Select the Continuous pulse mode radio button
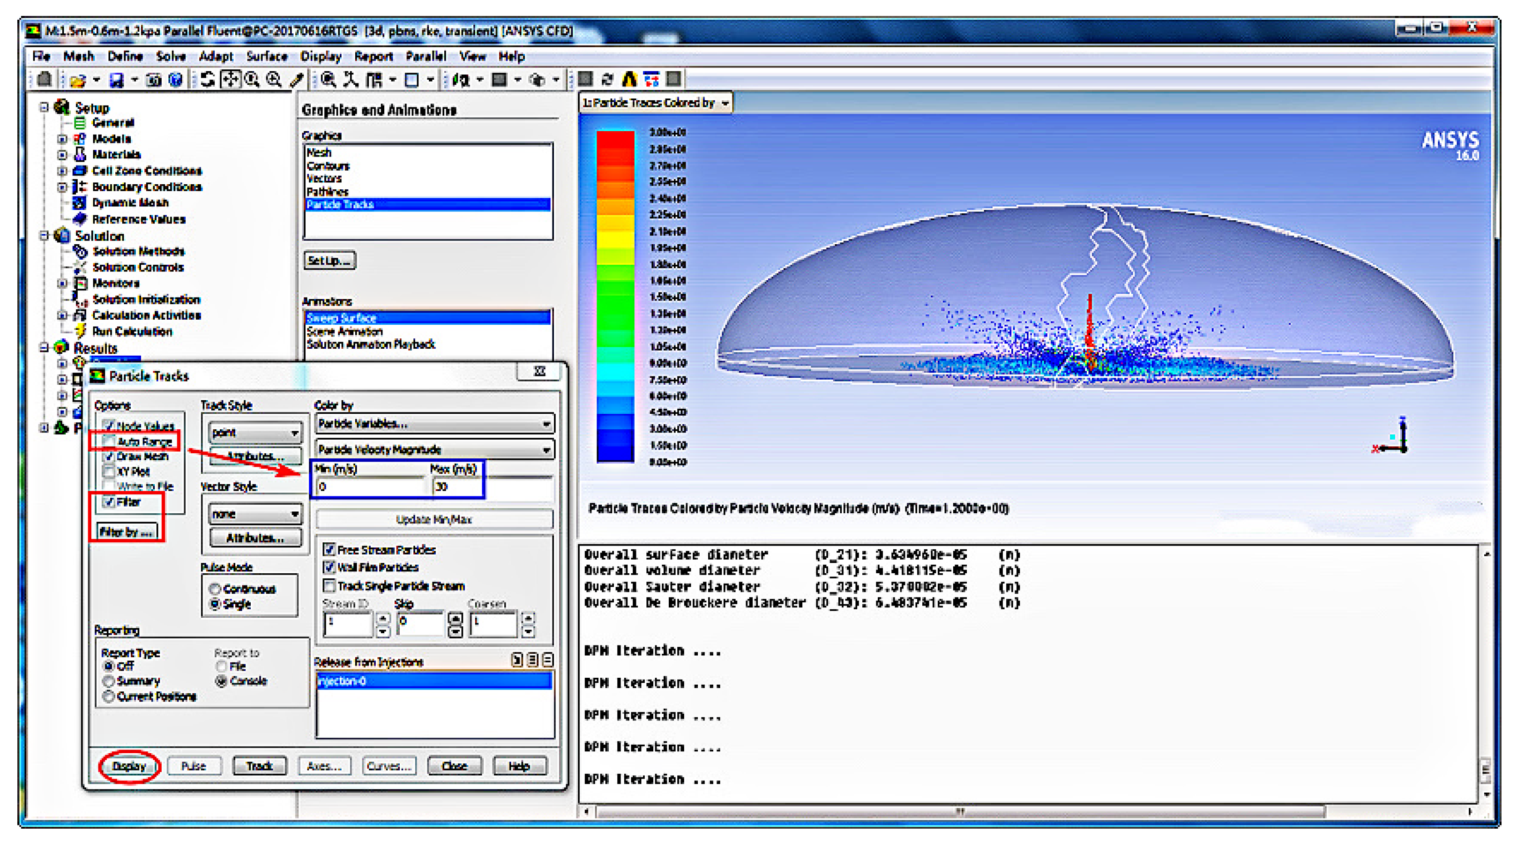Screen dimensions: 1517x846 215,589
